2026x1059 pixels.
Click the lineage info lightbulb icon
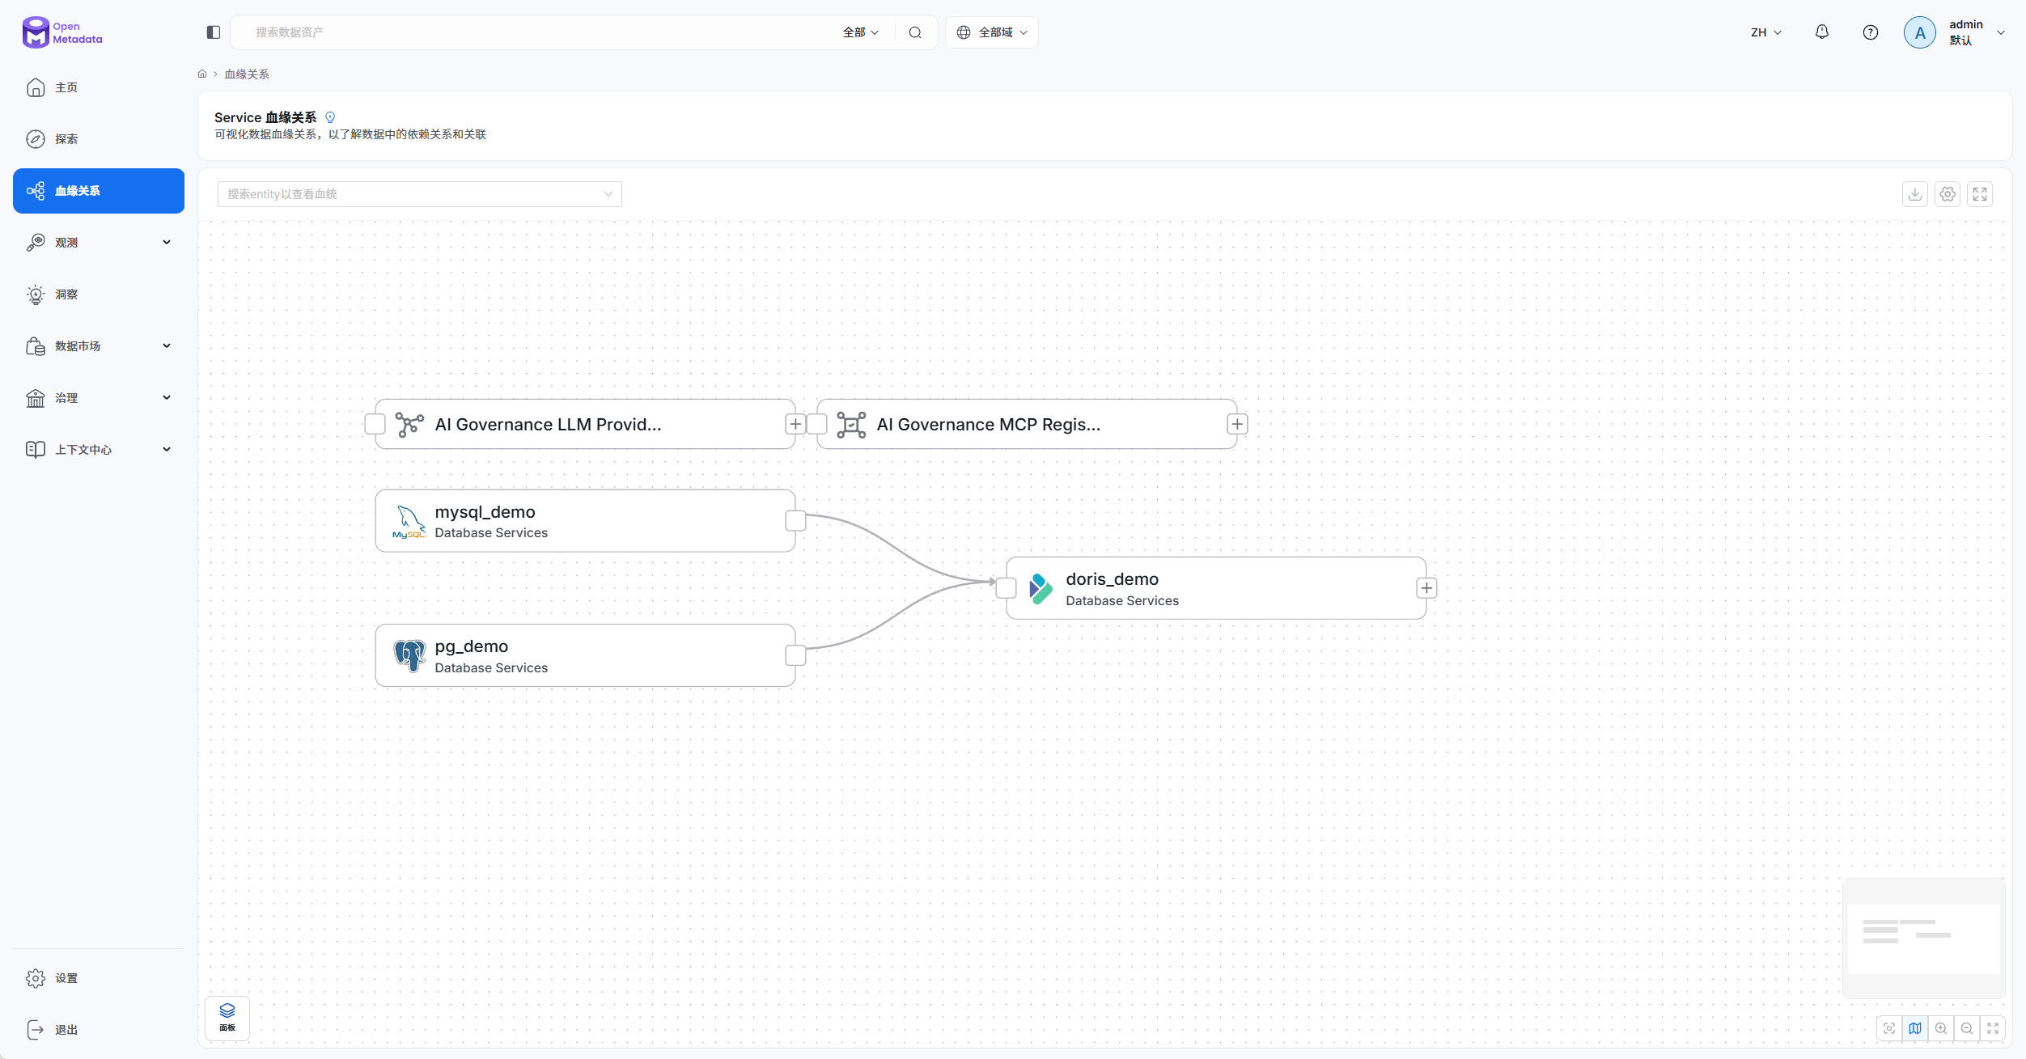[330, 117]
